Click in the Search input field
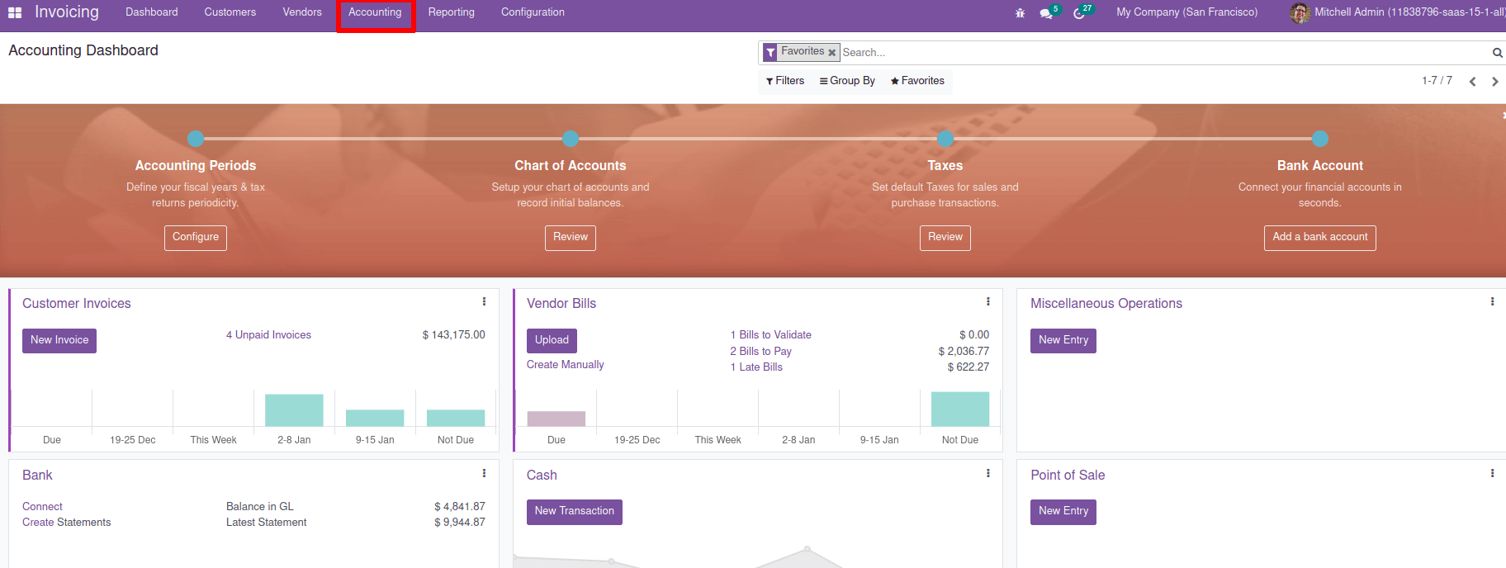 click(1156, 53)
